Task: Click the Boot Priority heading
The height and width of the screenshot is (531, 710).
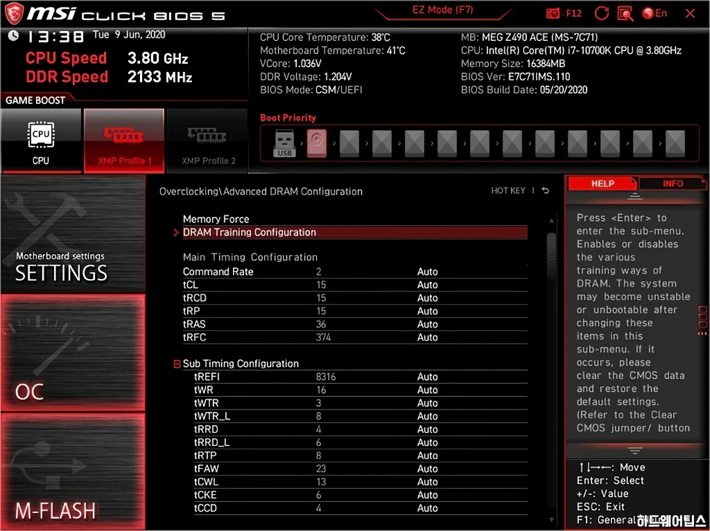Action: (x=288, y=118)
